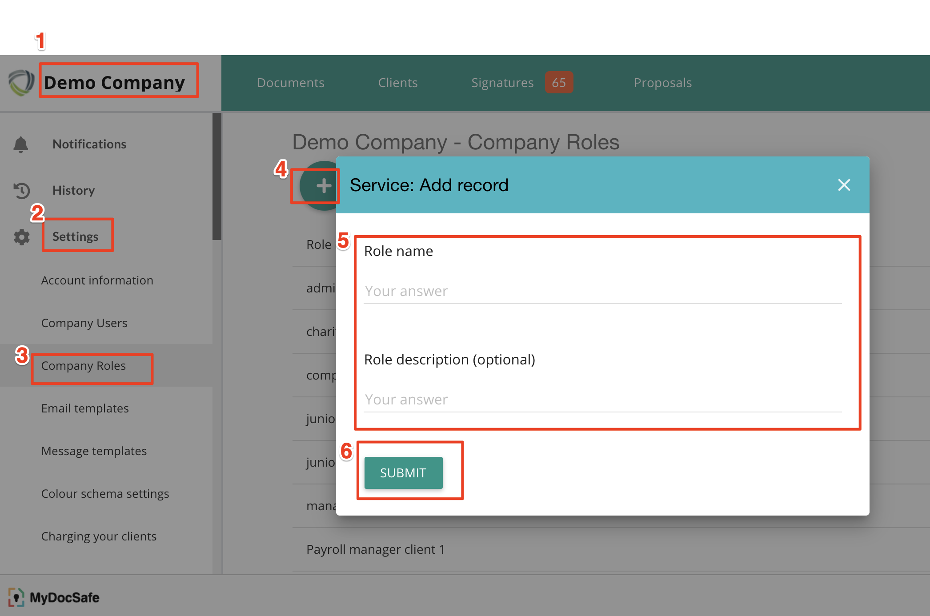Open Account information settings
This screenshot has width=930, height=616.
click(97, 280)
